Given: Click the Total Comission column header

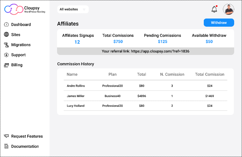Looking at the screenshot, I should [x=210, y=74].
